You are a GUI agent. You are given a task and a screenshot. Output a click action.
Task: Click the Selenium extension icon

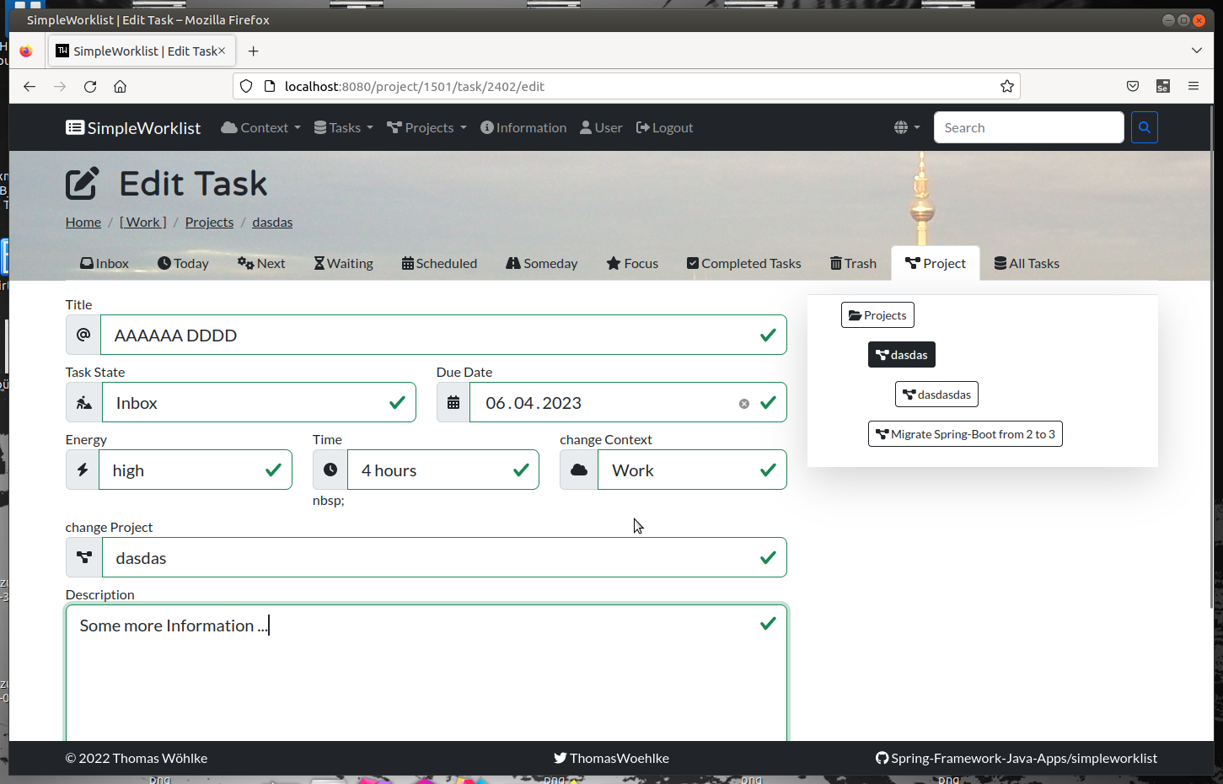(1163, 86)
